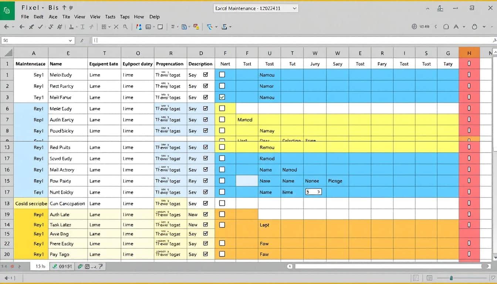Click the X clear icon in toolbar
Screen dimensions: 497x284
pos(116,27)
